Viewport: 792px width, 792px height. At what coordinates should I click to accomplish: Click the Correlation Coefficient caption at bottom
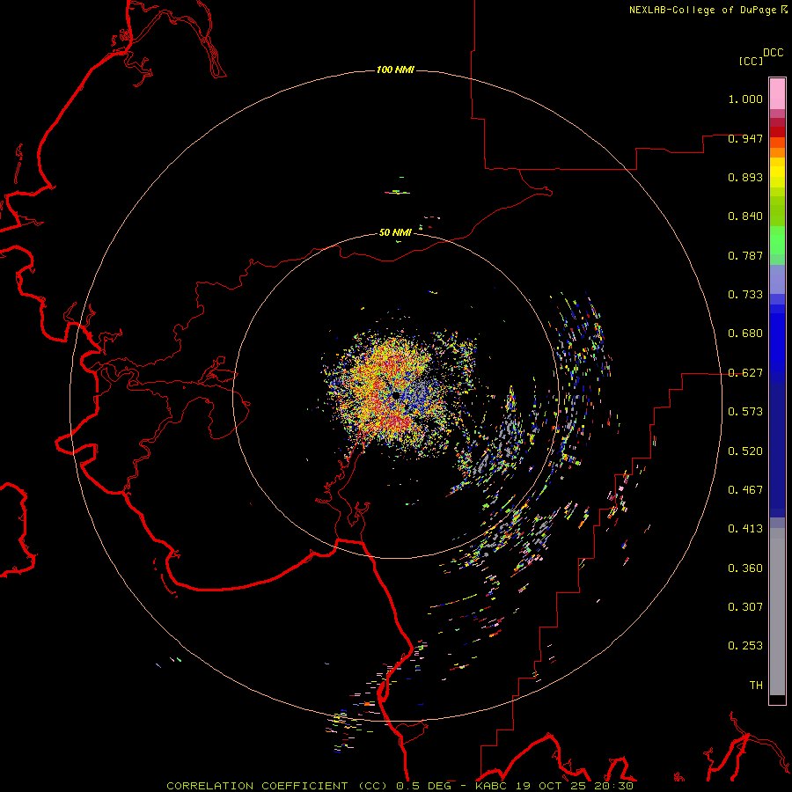[x=400, y=786]
